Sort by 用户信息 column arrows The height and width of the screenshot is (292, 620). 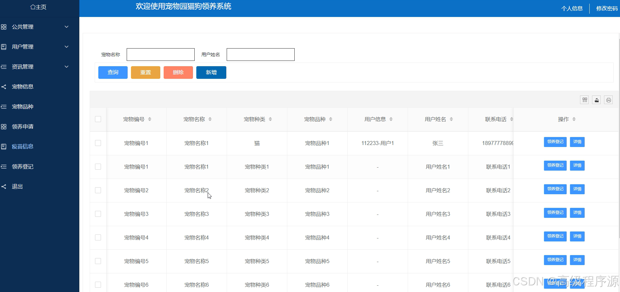391,119
